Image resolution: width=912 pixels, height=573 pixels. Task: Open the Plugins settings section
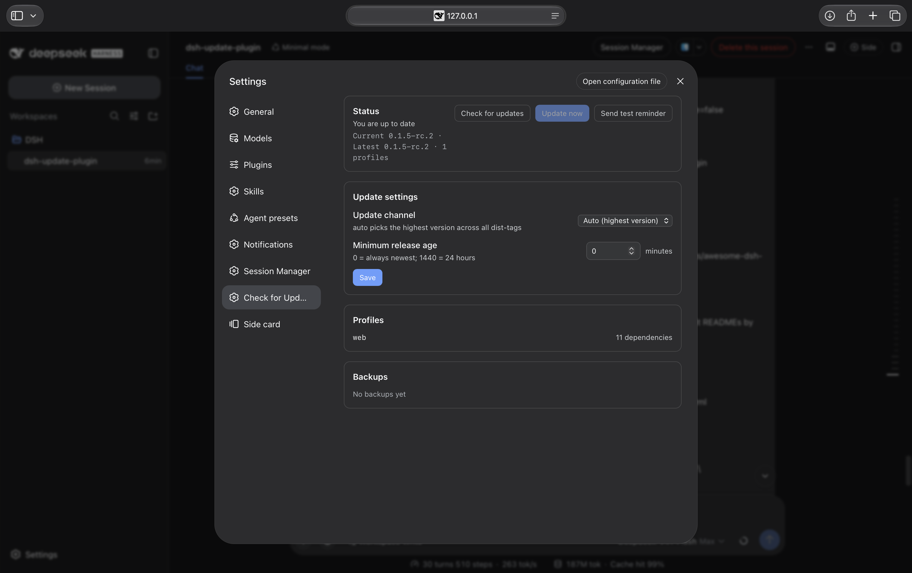click(x=271, y=165)
